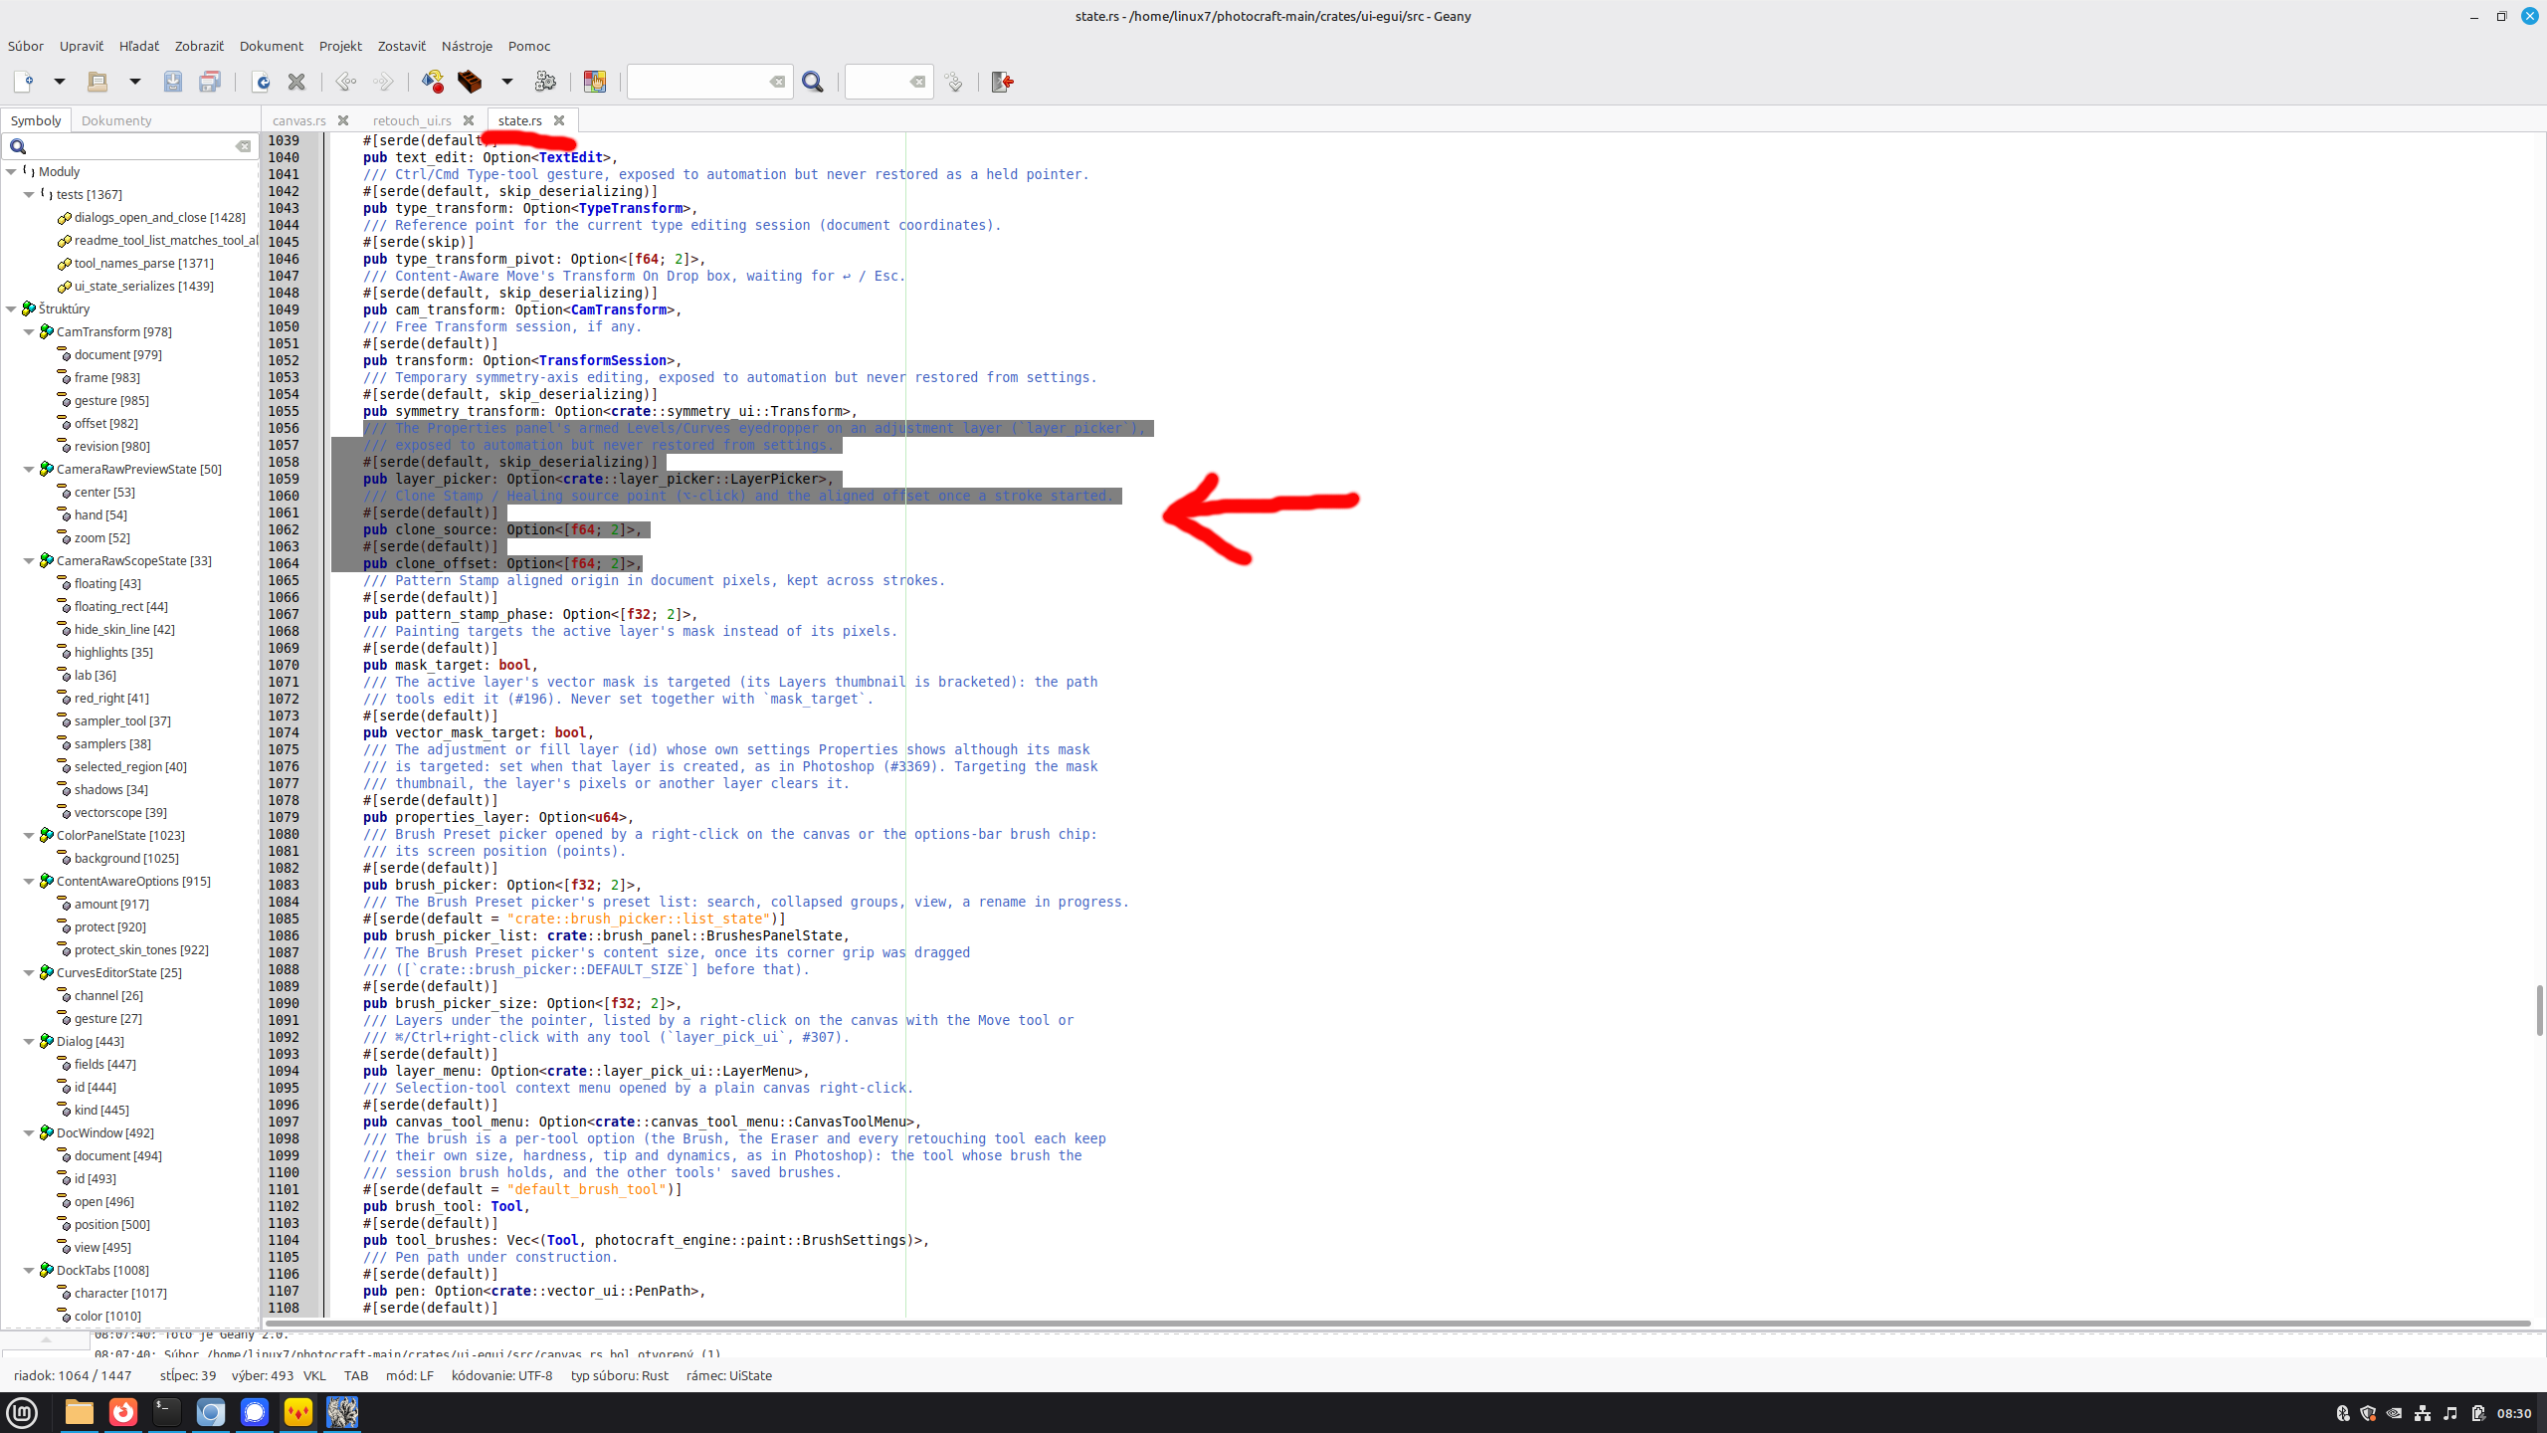Image resolution: width=2547 pixels, height=1433 pixels.
Task: Open the new-file template dropdown arrow
Action: pyautogui.click(x=59, y=82)
